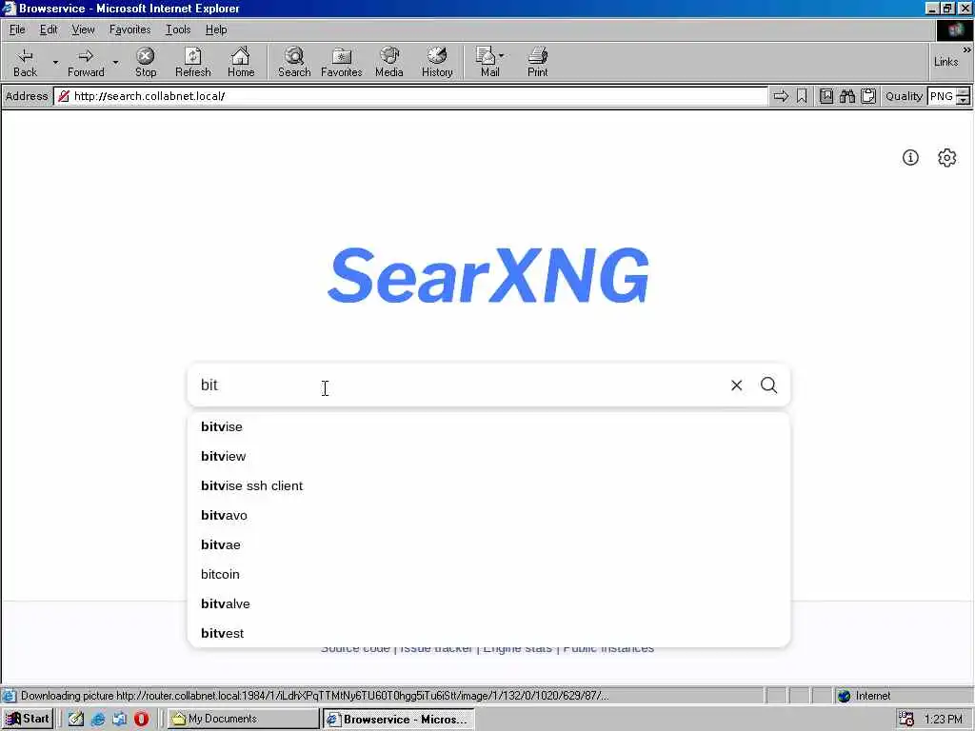Open the Quality PNG dropdown
The image size is (975, 731).
pyautogui.click(x=948, y=96)
